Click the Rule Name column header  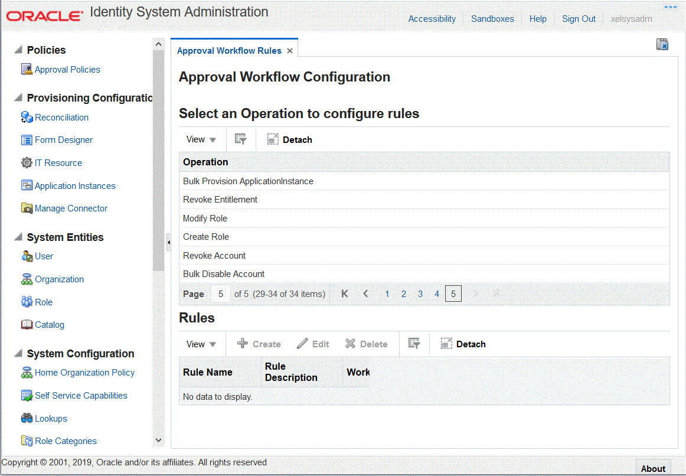click(x=220, y=372)
